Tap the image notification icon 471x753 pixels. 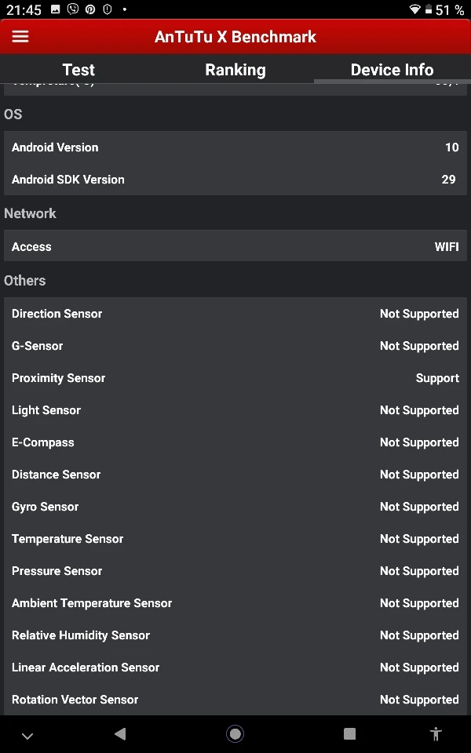coord(56,9)
